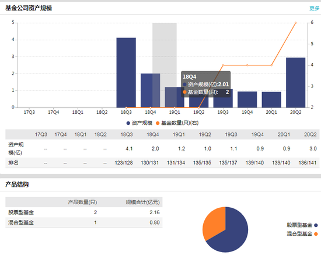Click the 19Q1 table column header
The width and height of the screenshot is (321, 255).
click(x=179, y=135)
